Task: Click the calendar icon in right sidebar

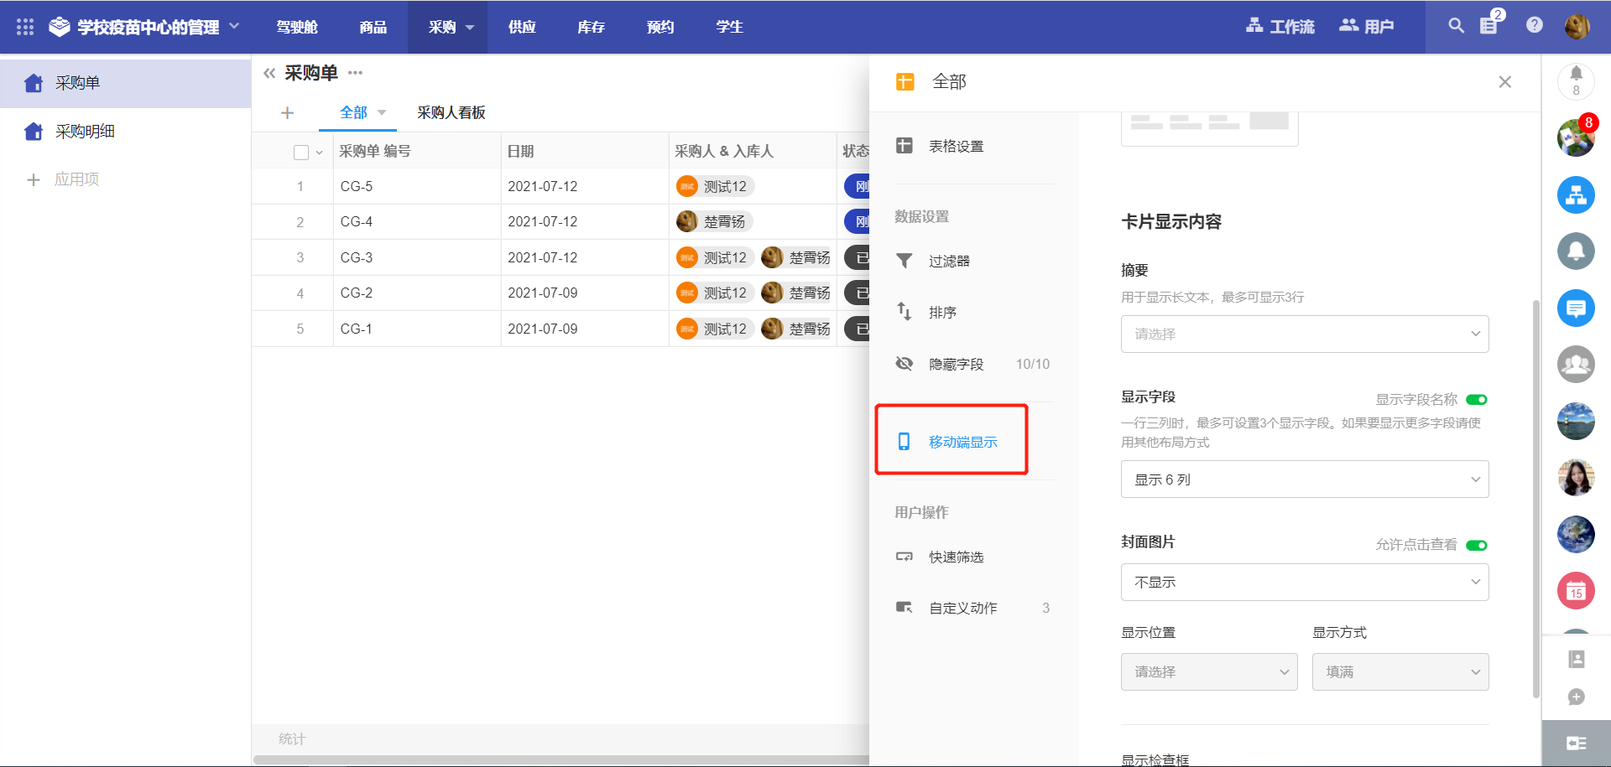Action: (x=1576, y=592)
